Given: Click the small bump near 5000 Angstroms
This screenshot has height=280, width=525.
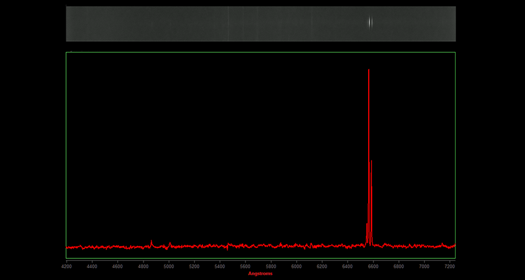Looking at the screenshot, I should point(170,244).
